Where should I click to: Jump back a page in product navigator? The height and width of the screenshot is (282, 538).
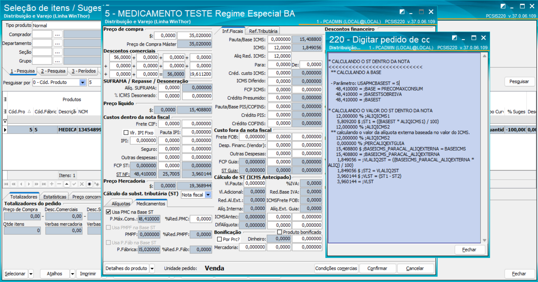pos(14,184)
